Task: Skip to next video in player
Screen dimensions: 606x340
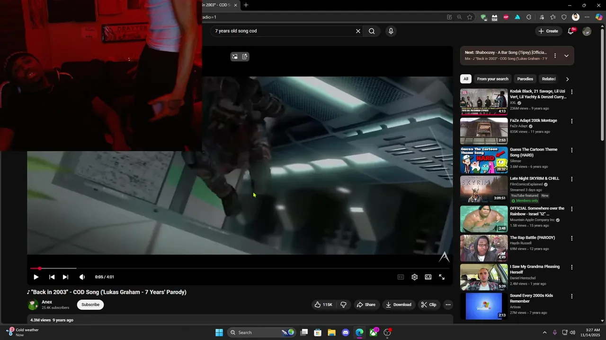Action: point(65,277)
